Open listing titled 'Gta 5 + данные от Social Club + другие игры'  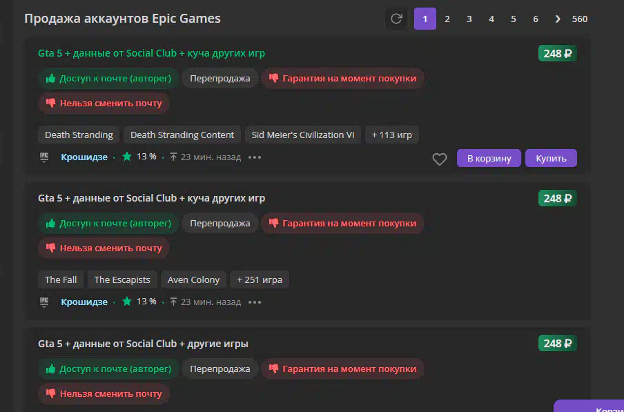point(143,344)
